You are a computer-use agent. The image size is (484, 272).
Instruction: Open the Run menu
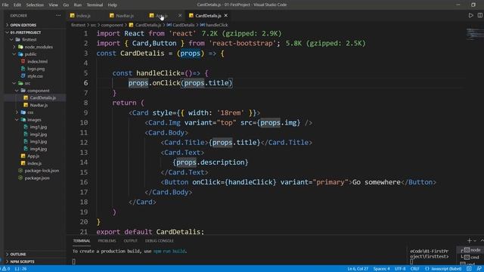(78, 5)
